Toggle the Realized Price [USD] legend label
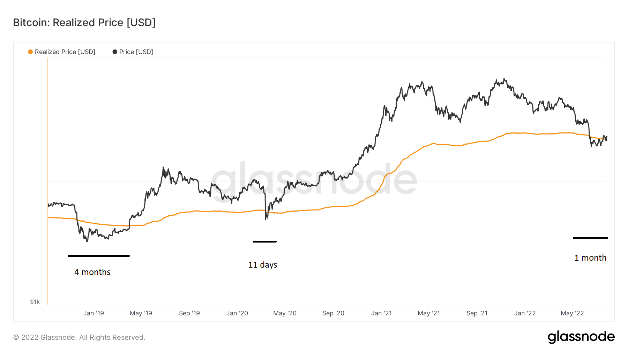Screen dimensions: 628x353 [x=65, y=52]
